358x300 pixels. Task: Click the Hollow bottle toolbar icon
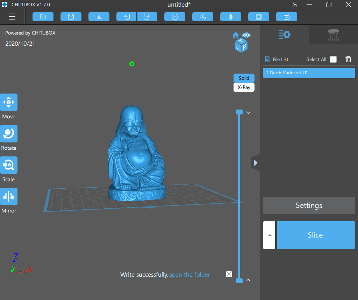(x=231, y=17)
